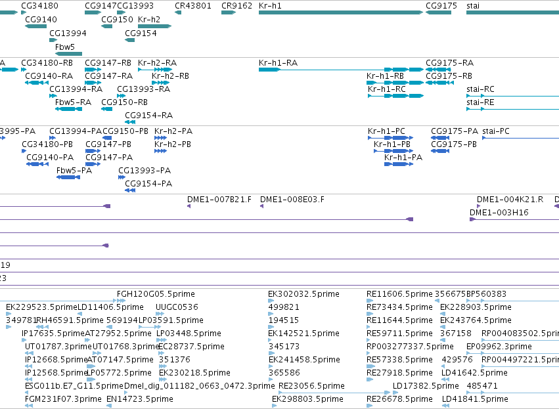Click the RE11606.5prime EST label
The image size is (559, 409).
tap(399, 294)
